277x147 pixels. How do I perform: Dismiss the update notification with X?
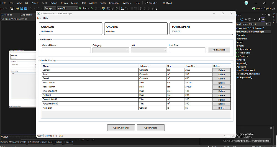pyautogui.click(x=271, y=128)
